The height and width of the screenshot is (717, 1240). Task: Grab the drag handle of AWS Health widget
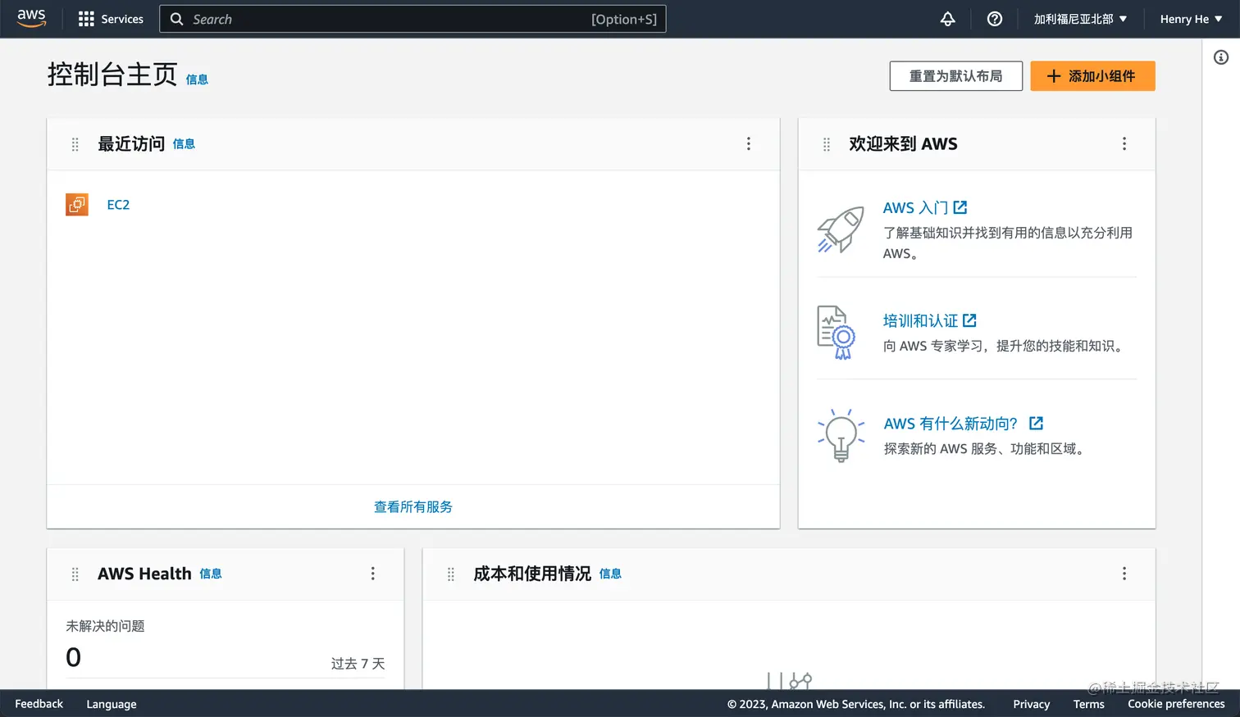click(75, 574)
